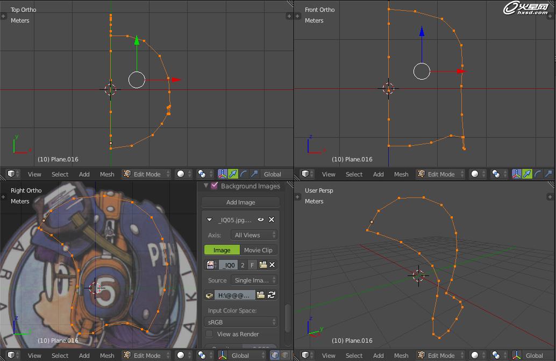Toggle fake user F button
This screenshot has height=361, width=556.
click(252, 265)
